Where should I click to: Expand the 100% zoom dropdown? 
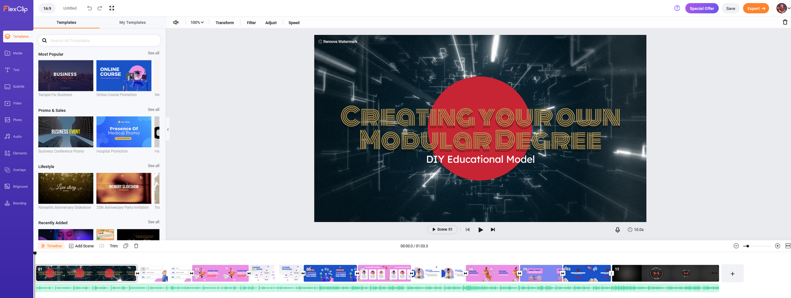[x=197, y=23]
